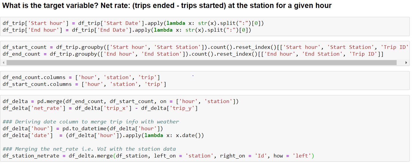Click the df_end_count.columns assignment line
The width and height of the screenshot is (413, 164).
[81, 77]
